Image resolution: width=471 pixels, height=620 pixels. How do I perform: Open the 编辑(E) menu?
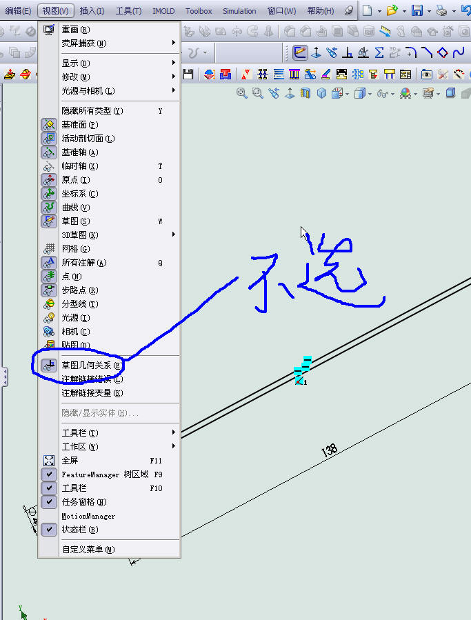[x=18, y=11]
